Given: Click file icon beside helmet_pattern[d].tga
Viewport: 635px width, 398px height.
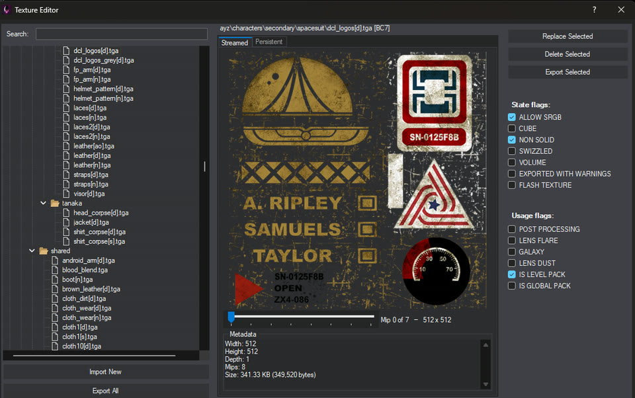Looking at the screenshot, I should pos(66,89).
